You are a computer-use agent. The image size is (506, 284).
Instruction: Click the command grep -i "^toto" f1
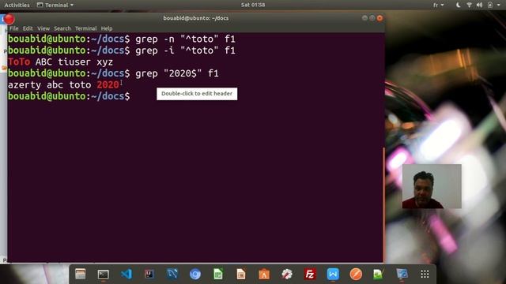[x=185, y=50]
